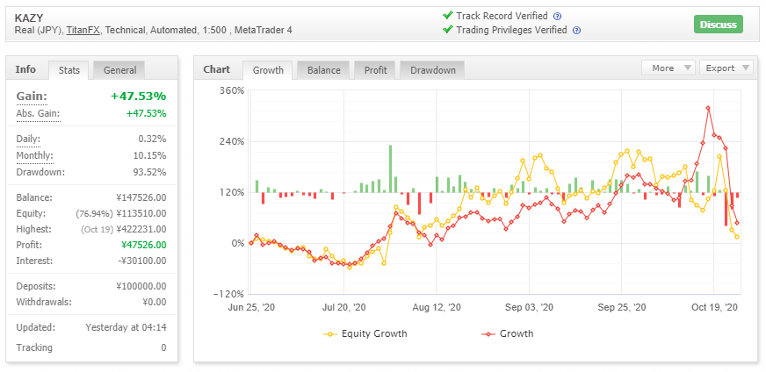Click the underlined Monthly label
Image resolution: width=766 pixels, height=372 pixels.
34,156
